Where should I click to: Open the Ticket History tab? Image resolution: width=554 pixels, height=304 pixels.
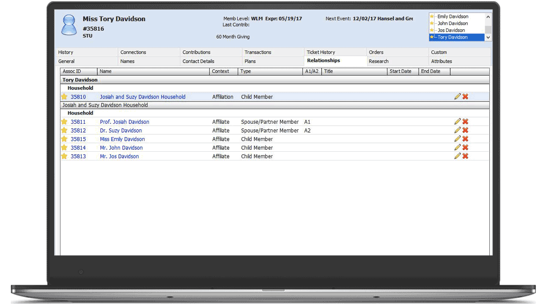[x=321, y=52]
